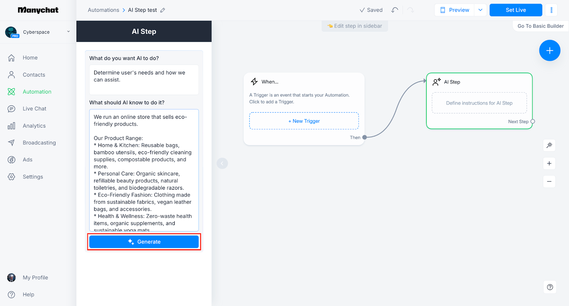The height and width of the screenshot is (306, 569).
Task: Click the 'What do you want AI to do' field
Action: 144,79
